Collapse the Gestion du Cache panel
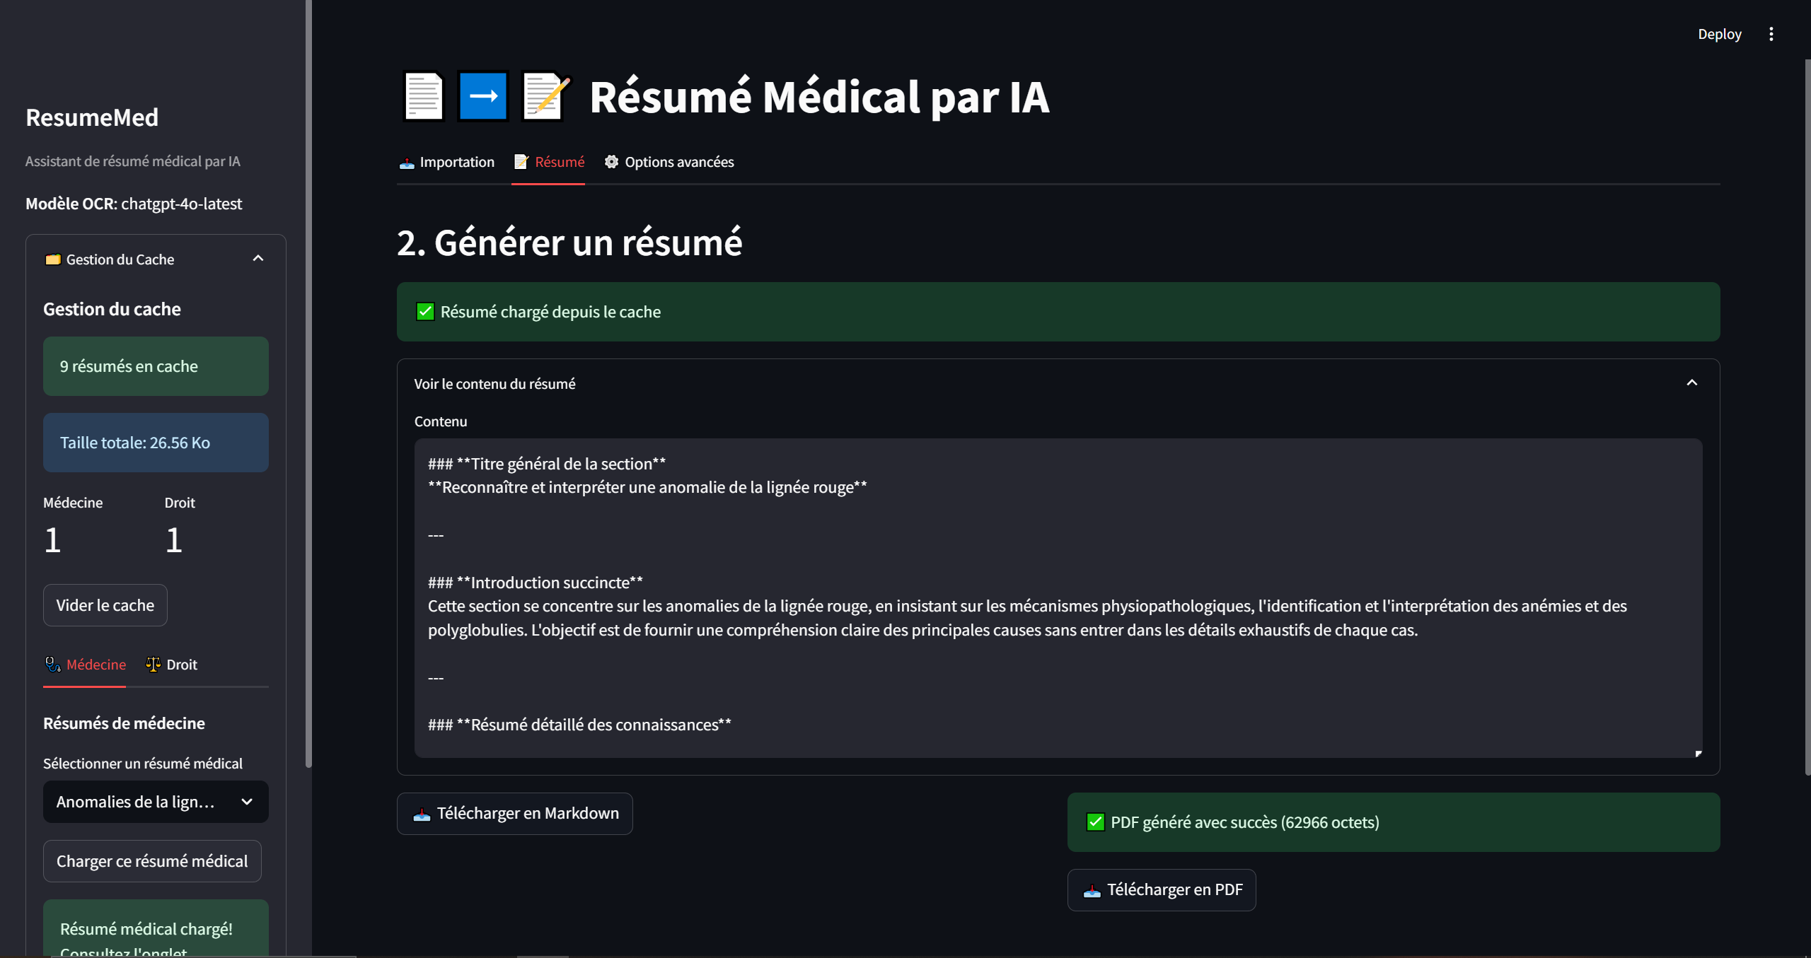The image size is (1811, 958). click(258, 258)
